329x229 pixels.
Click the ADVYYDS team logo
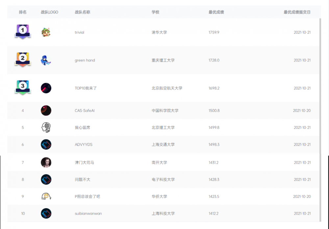coord(46,145)
